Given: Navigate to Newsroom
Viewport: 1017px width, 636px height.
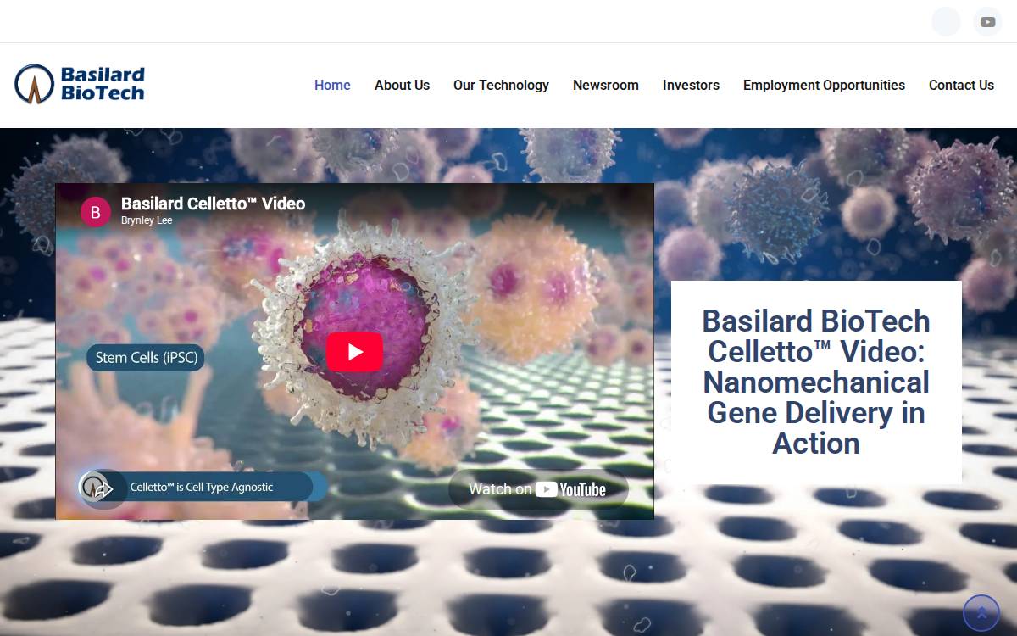Looking at the screenshot, I should click(606, 85).
